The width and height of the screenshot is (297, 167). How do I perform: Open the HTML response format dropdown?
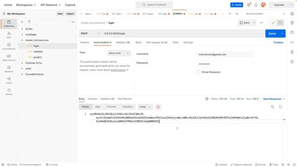point(145,107)
